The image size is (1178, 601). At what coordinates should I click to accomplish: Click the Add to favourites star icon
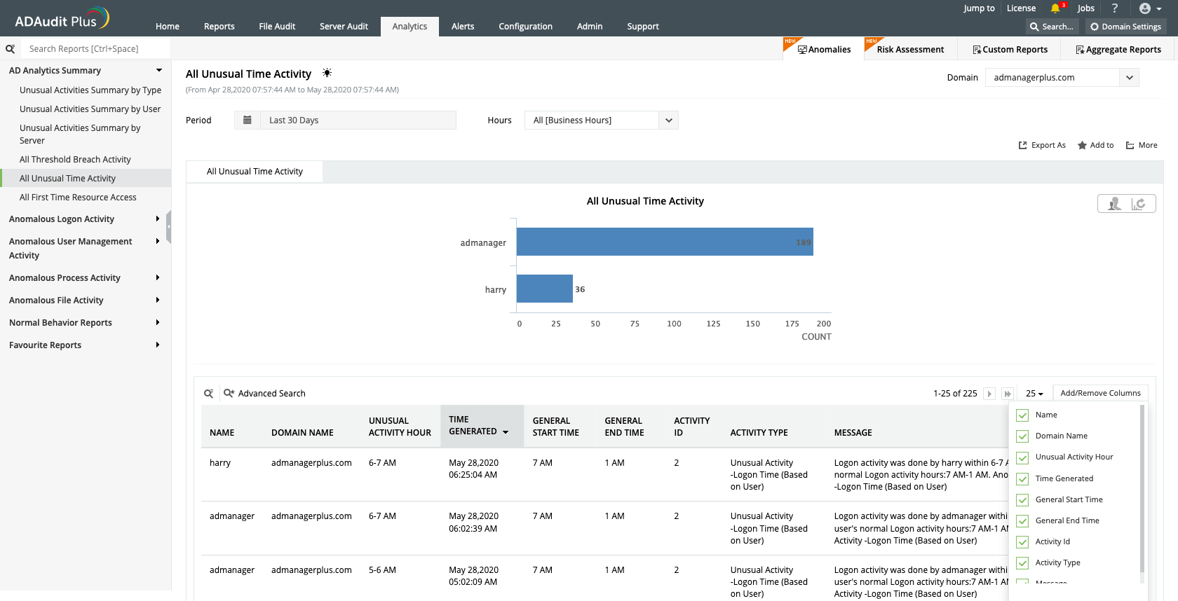(1082, 146)
